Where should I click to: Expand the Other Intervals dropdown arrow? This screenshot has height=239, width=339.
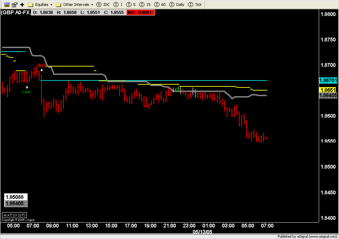pyautogui.click(x=92, y=5)
